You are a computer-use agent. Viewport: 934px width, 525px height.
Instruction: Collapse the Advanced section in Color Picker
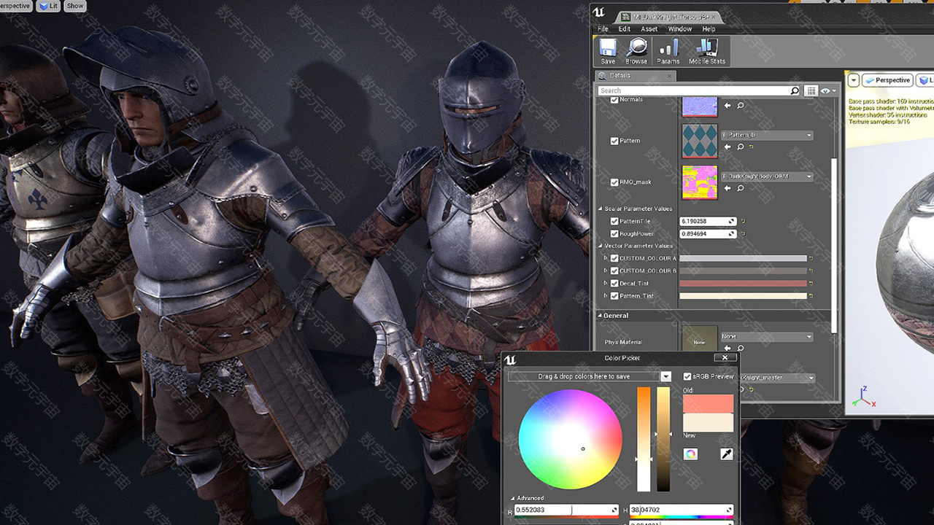click(x=512, y=498)
